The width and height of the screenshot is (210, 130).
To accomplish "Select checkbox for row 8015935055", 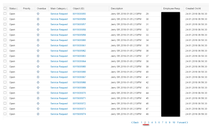I will tap(5, 13).
